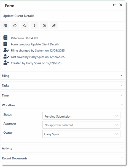Mark form as favourite with star icon
Image resolution: width=129 pixels, height=168 pixels.
[25, 26]
